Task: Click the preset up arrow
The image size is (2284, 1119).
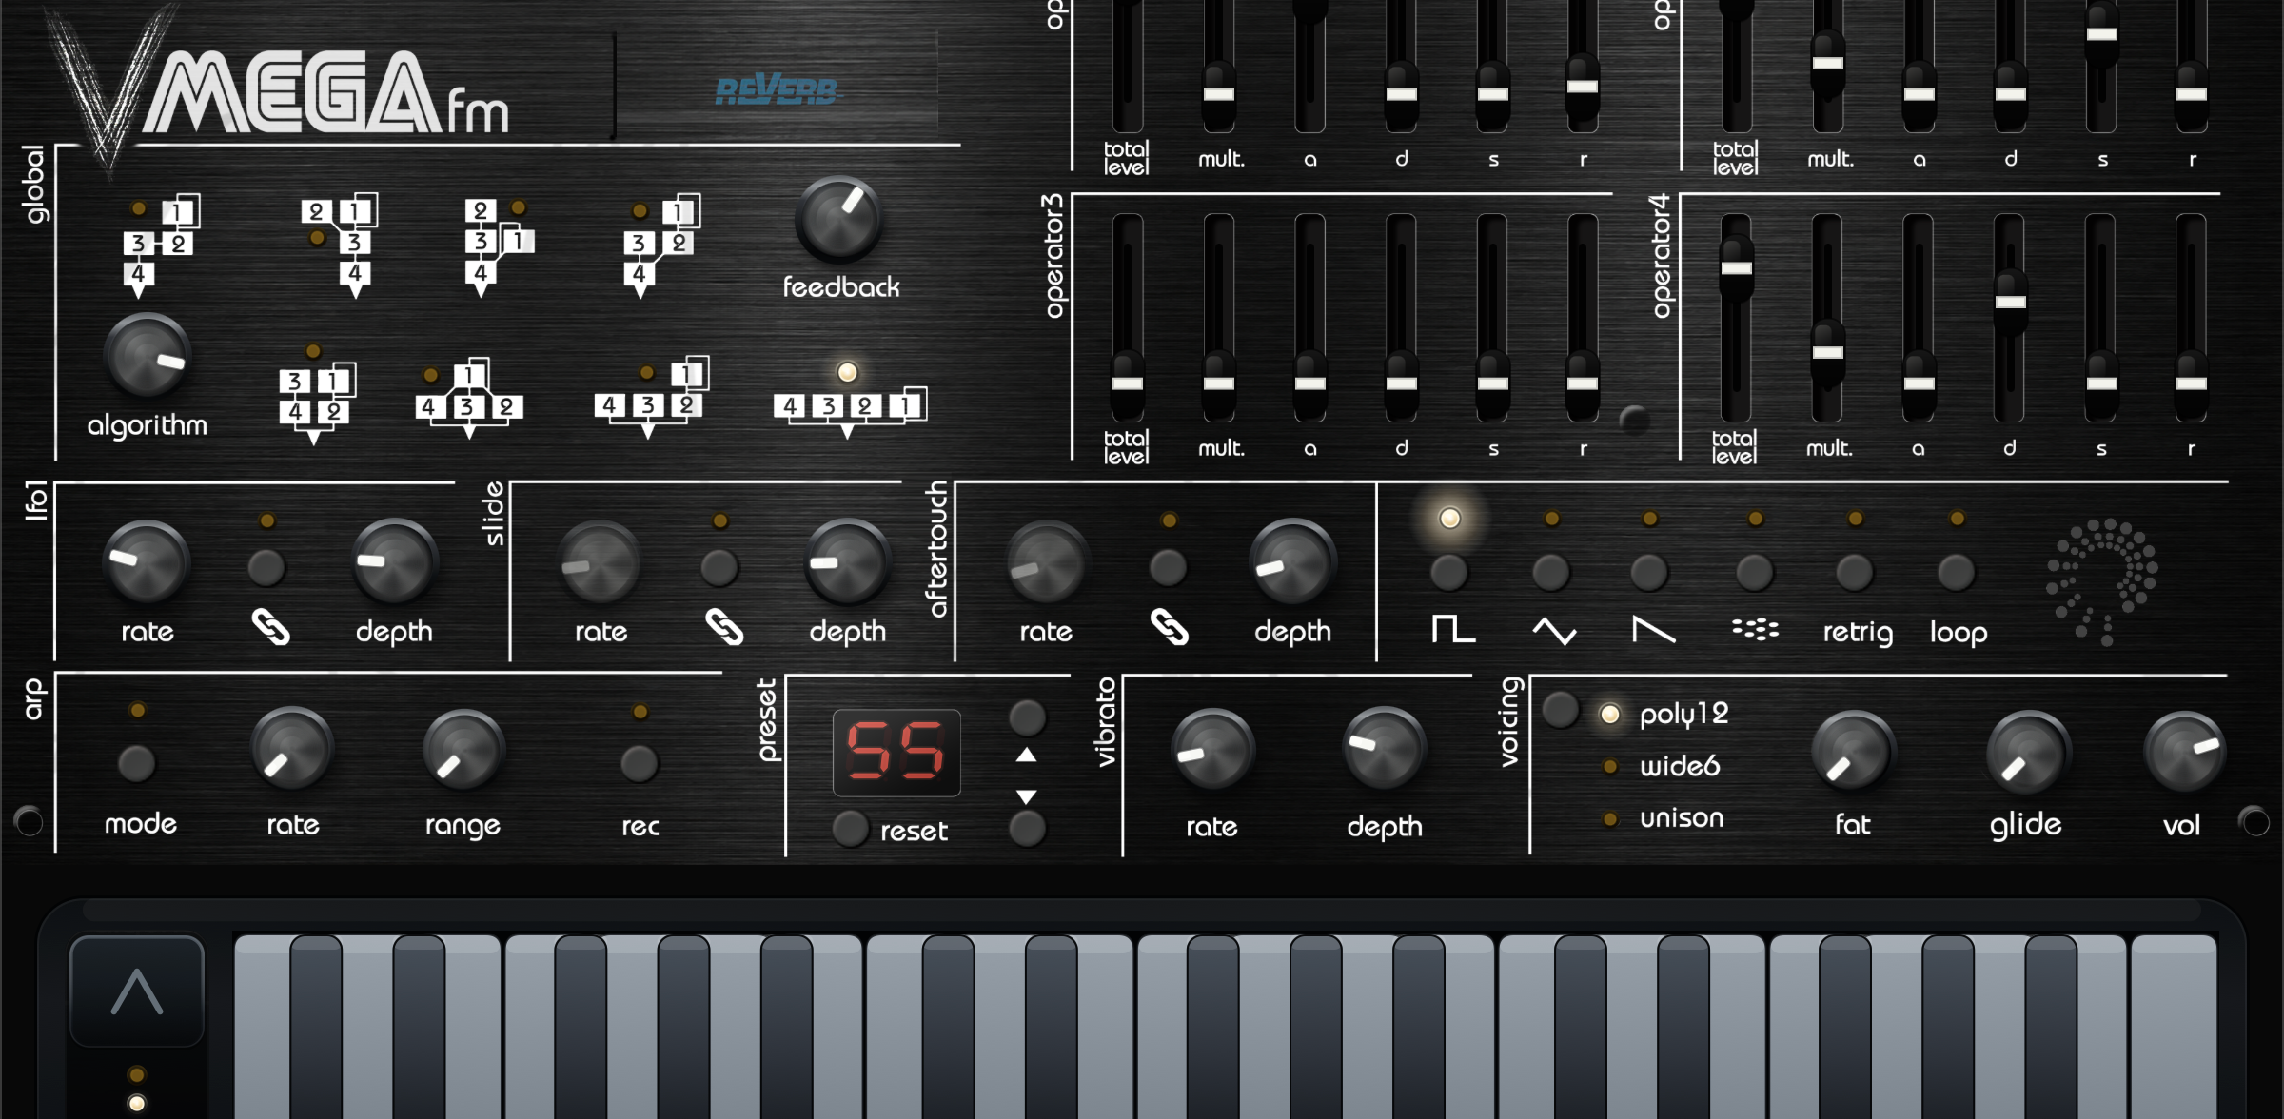Action: coord(1026,756)
